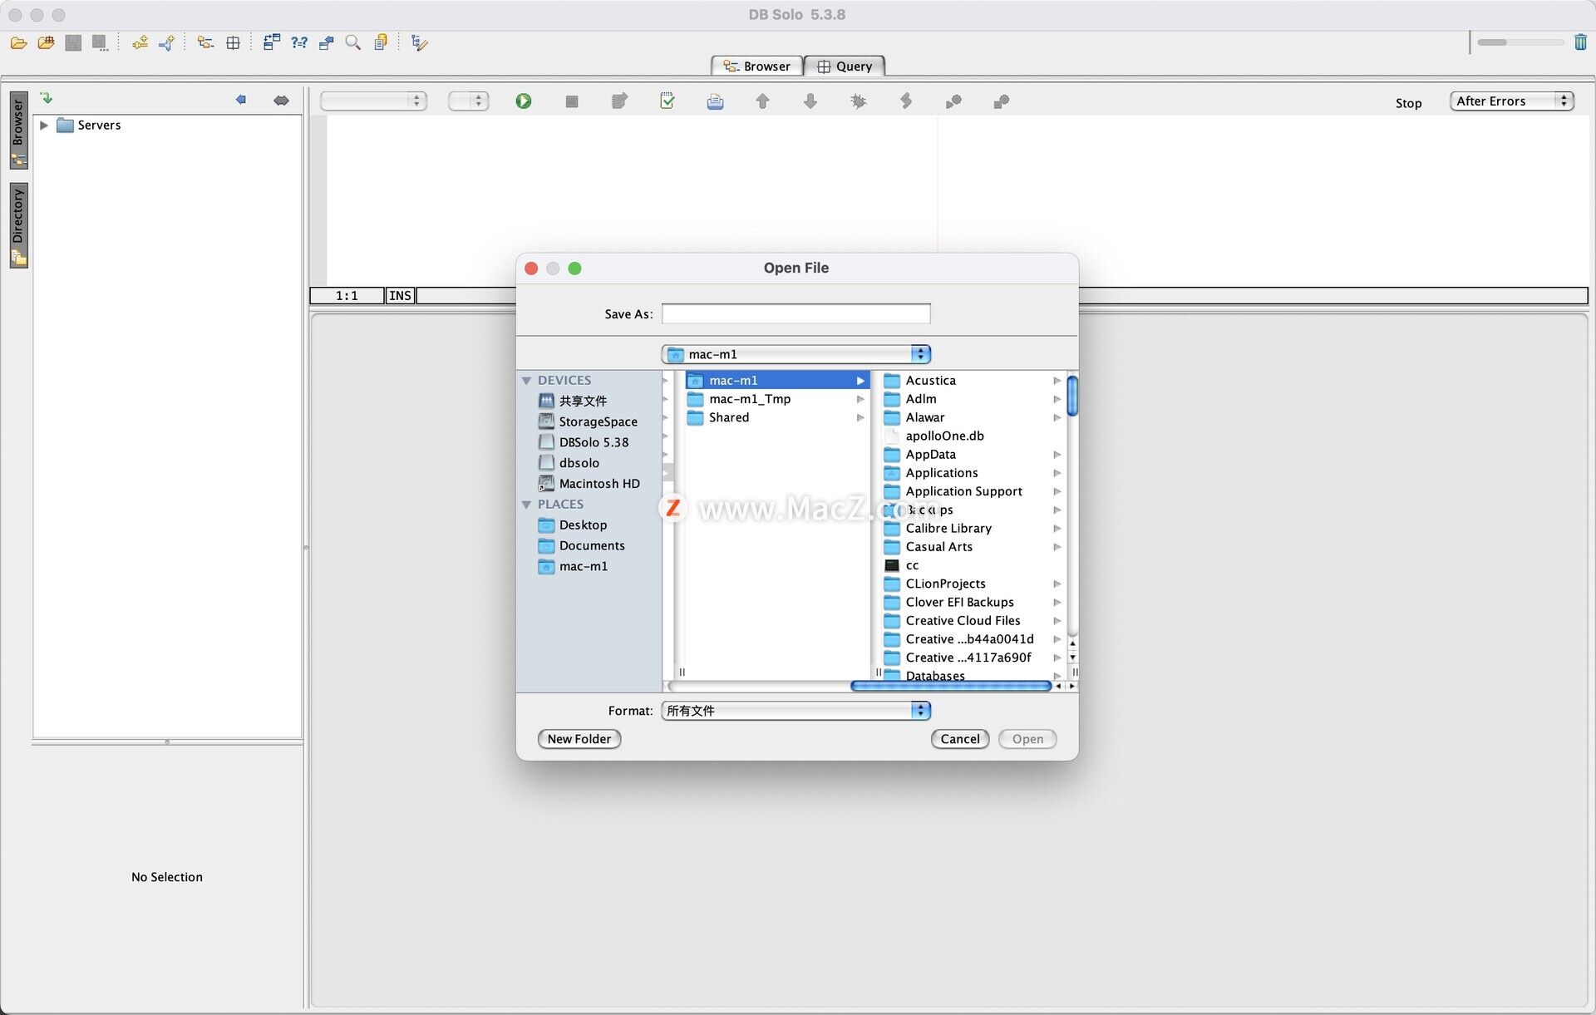This screenshot has height=1015, width=1596.
Task: Expand the Servers tree node
Action: tap(44, 126)
